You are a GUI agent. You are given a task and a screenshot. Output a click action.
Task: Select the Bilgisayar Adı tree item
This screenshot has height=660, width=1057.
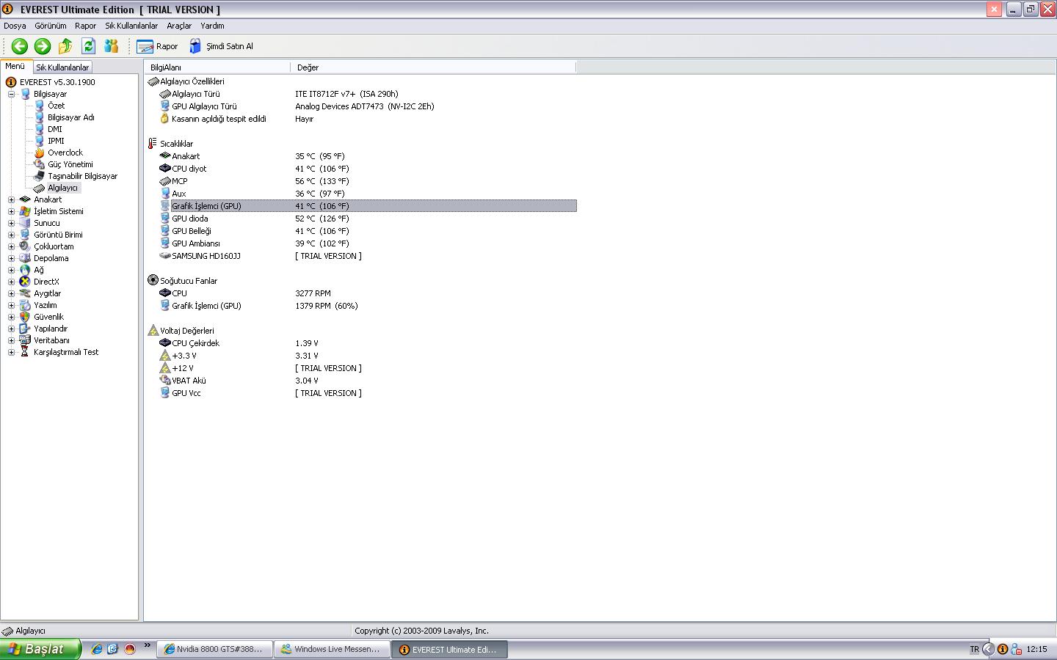70,117
